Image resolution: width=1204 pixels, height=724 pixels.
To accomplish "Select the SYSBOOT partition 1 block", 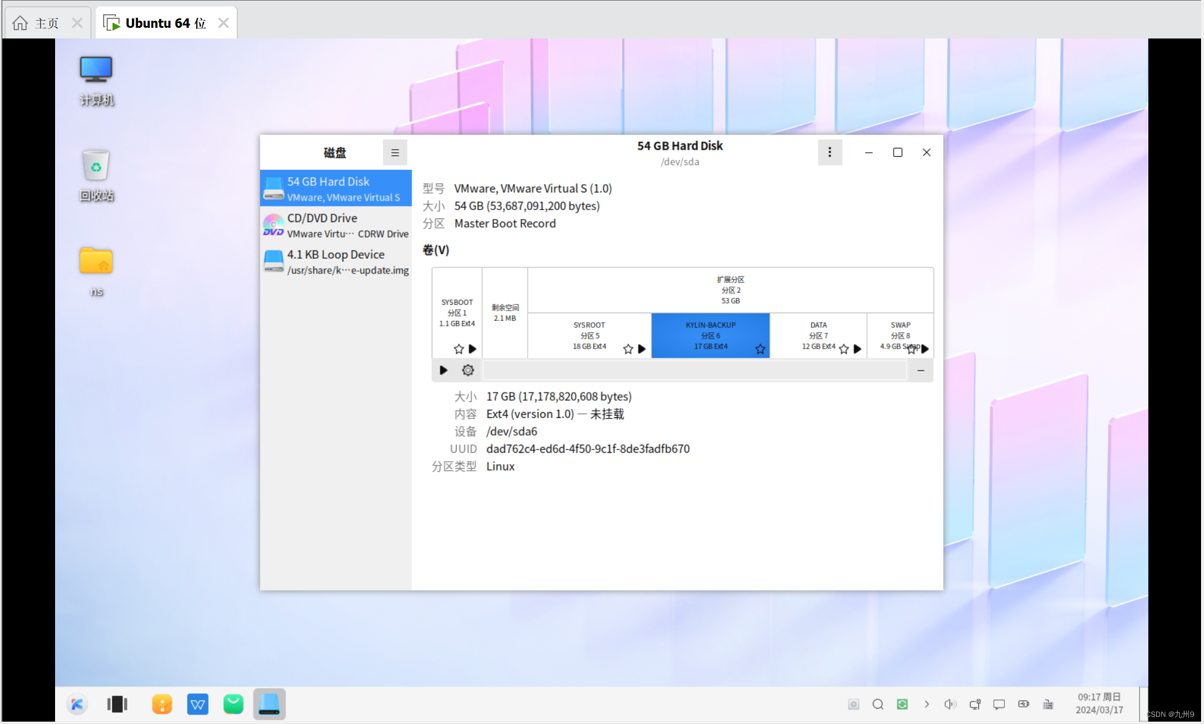I will 457,313.
